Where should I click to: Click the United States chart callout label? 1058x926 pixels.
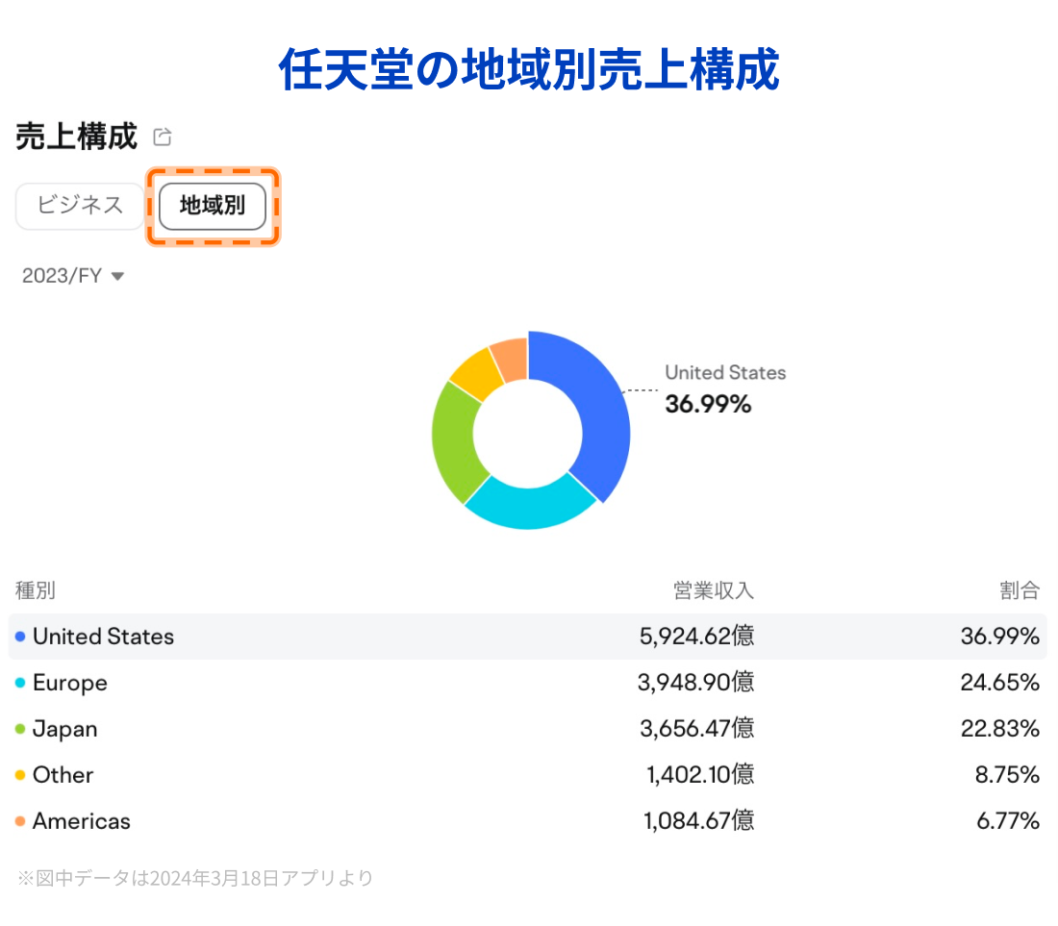click(x=725, y=373)
